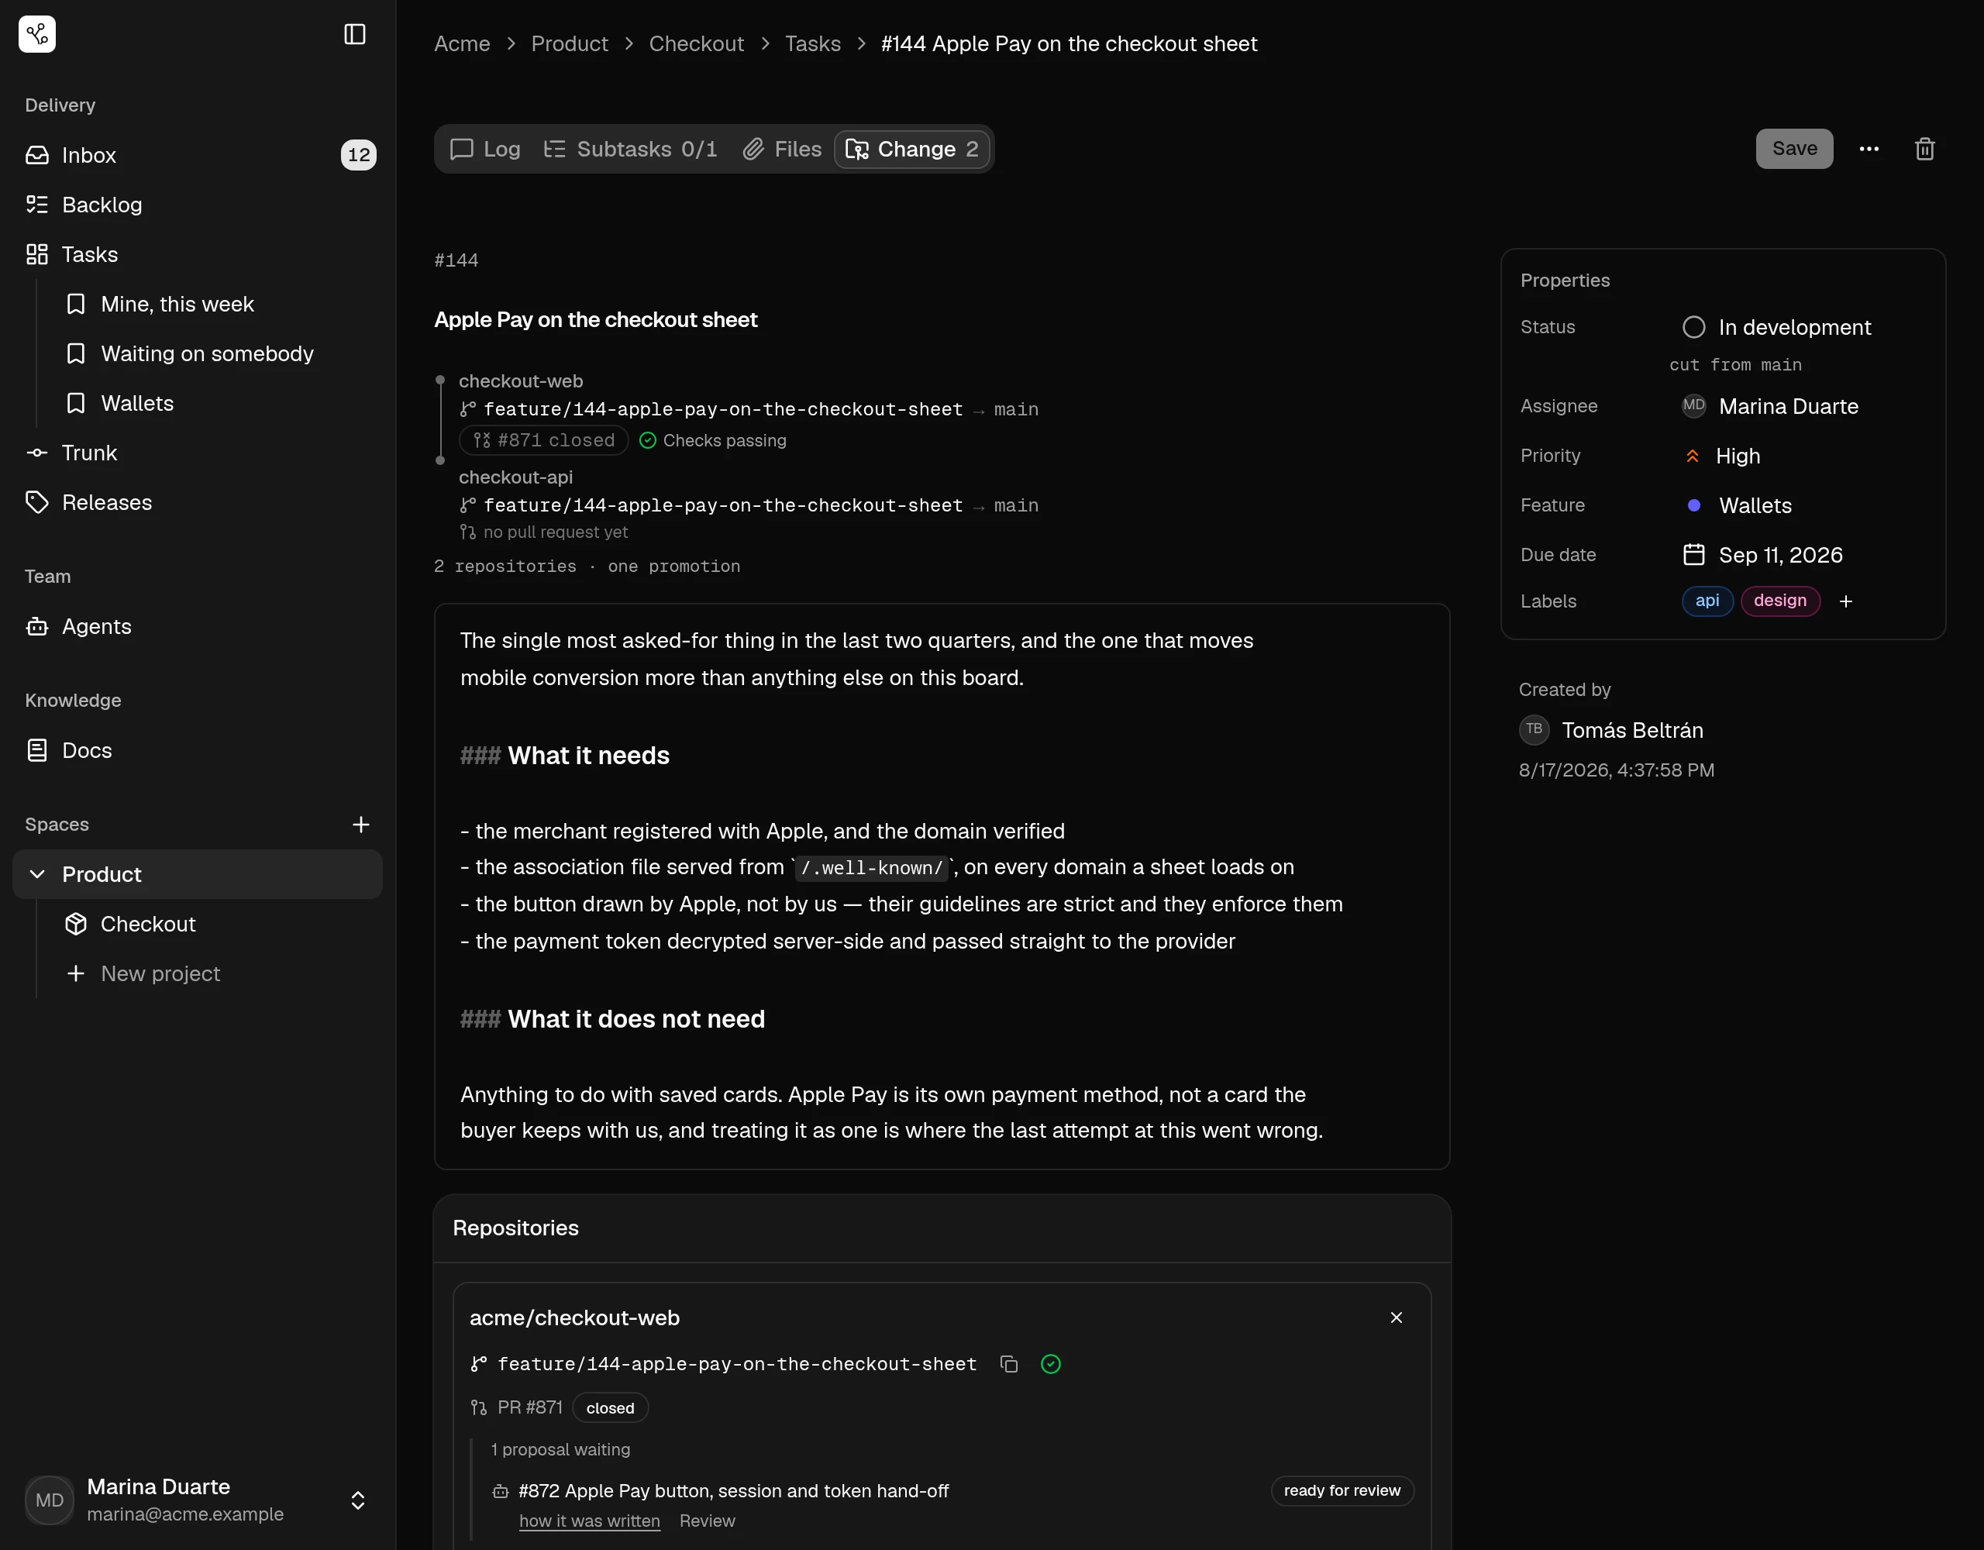Image resolution: width=1984 pixels, height=1550 pixels.
Task: Open the 'how it was written' link
Action: click(x=589, y=1521)
